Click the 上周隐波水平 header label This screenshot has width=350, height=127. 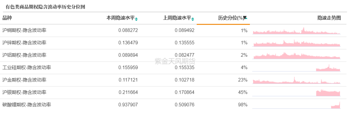click(x=177, y=18)
